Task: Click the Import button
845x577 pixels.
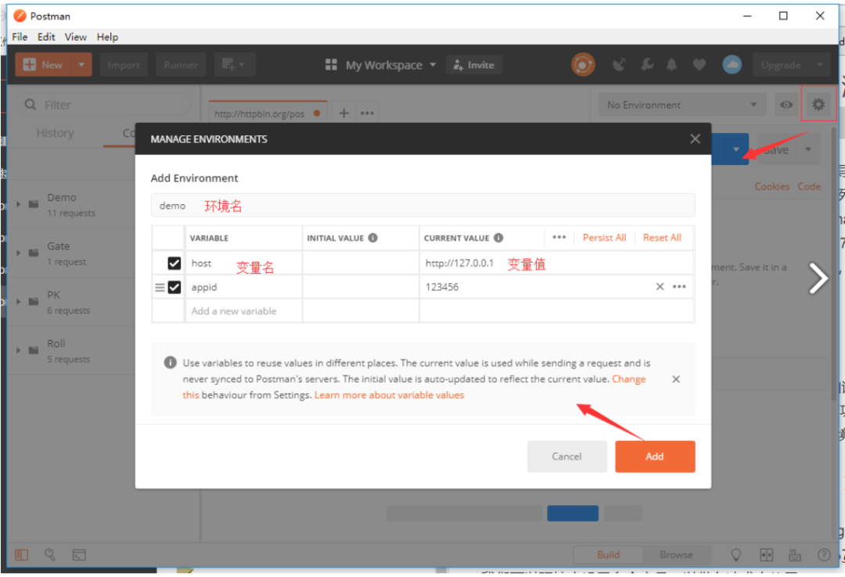Action: [124, 65]
